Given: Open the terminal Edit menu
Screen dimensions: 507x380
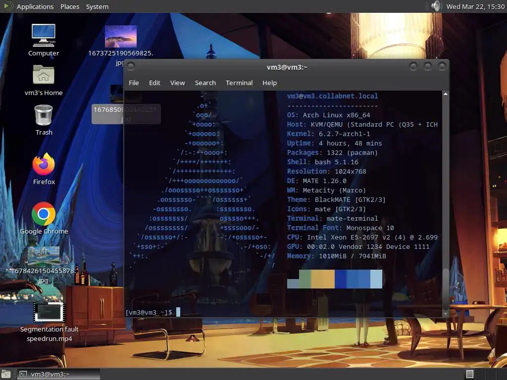Looking at the screenshot, I should (x=154, y=83).
